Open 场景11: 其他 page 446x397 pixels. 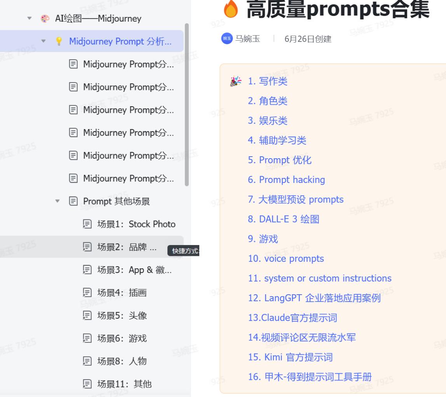click(x=124, y=384)
